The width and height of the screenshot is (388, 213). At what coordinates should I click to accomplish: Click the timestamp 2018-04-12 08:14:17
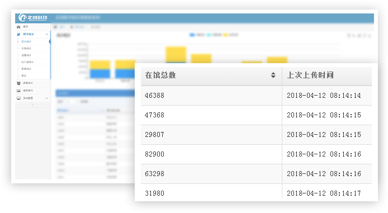point(324,193)
